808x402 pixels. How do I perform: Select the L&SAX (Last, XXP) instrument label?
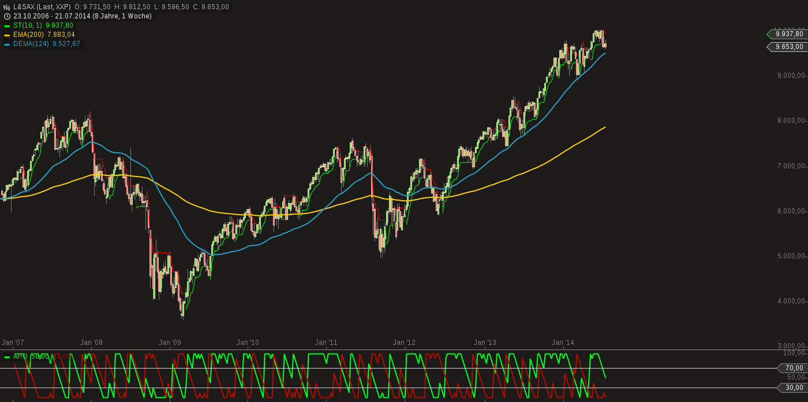click(x=42, y=7)
